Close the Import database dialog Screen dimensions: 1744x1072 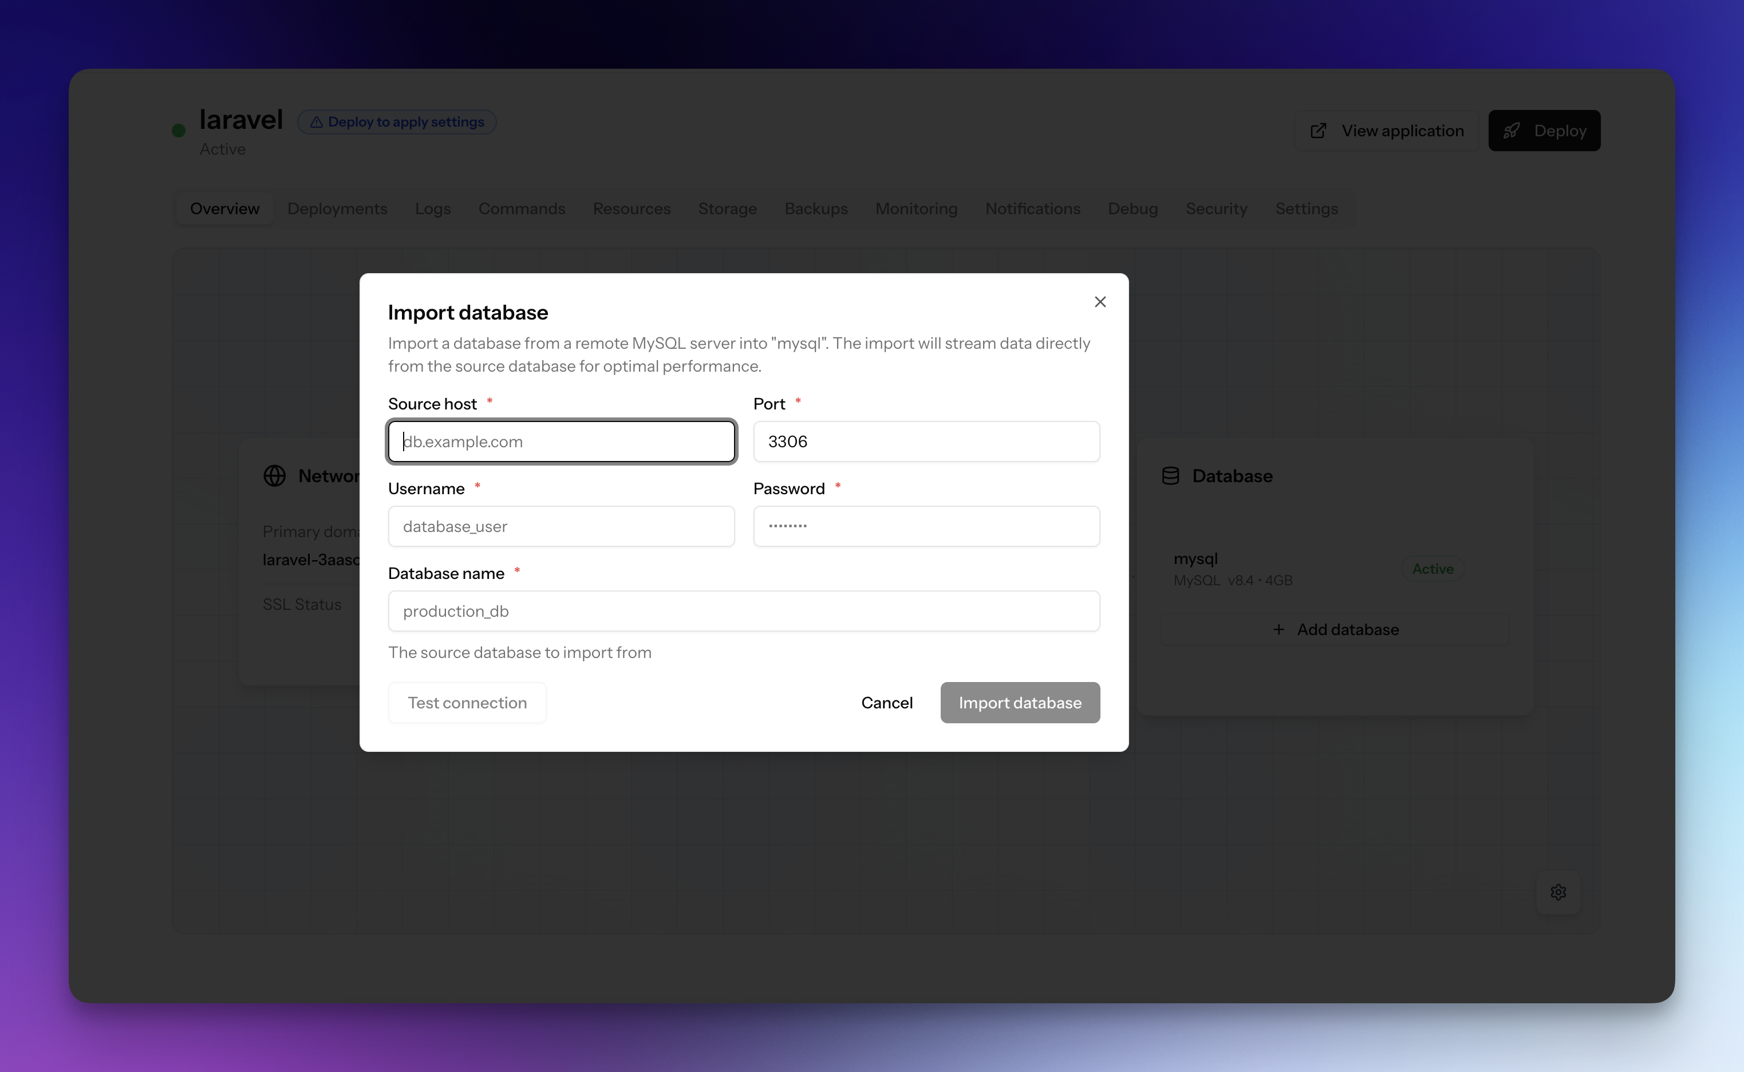(1100, 302)
